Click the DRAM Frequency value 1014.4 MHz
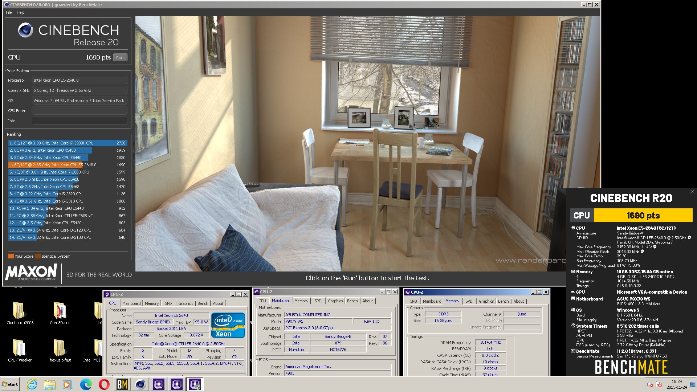The height and width of the screenshot is (392, 697). [x=490, y=342]
